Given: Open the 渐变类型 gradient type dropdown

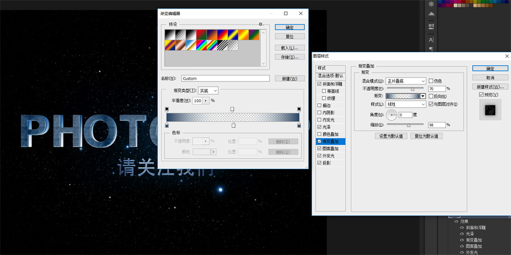Looking at the screenshot, I should (208, 91).
